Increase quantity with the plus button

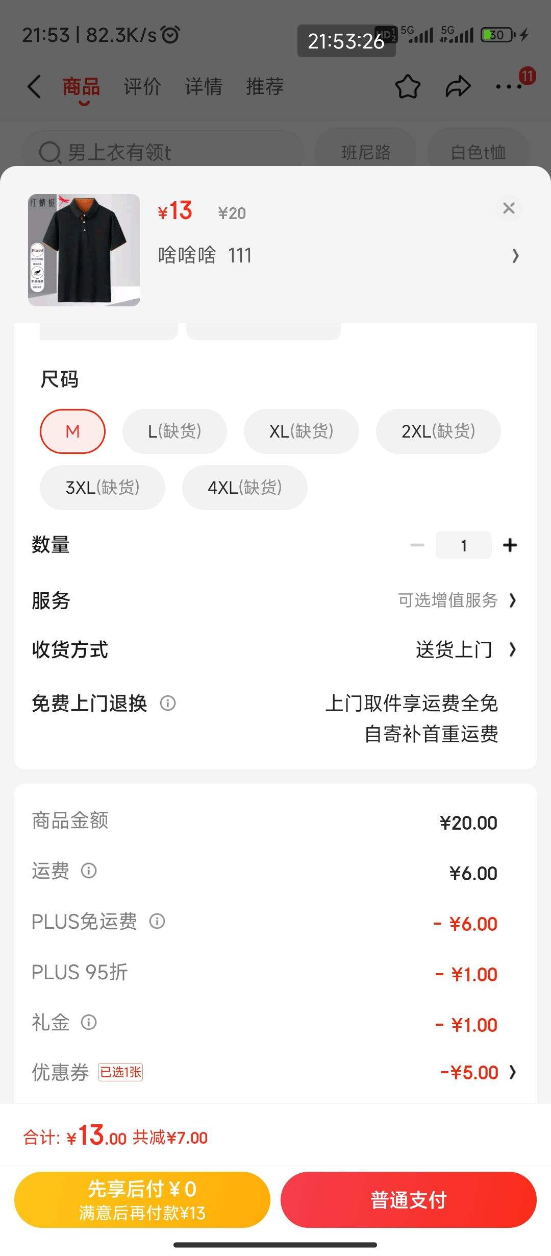[510, 545]
